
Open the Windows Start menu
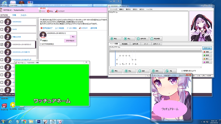[x=3, y=122]
